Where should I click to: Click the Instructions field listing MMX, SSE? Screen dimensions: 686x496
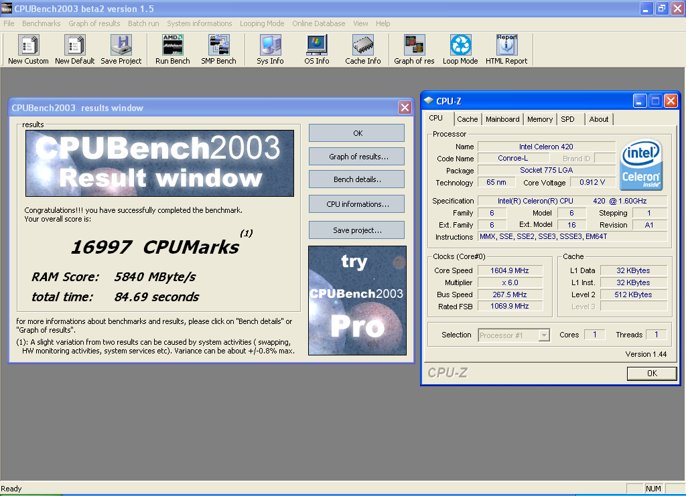(x=572, y=236)
